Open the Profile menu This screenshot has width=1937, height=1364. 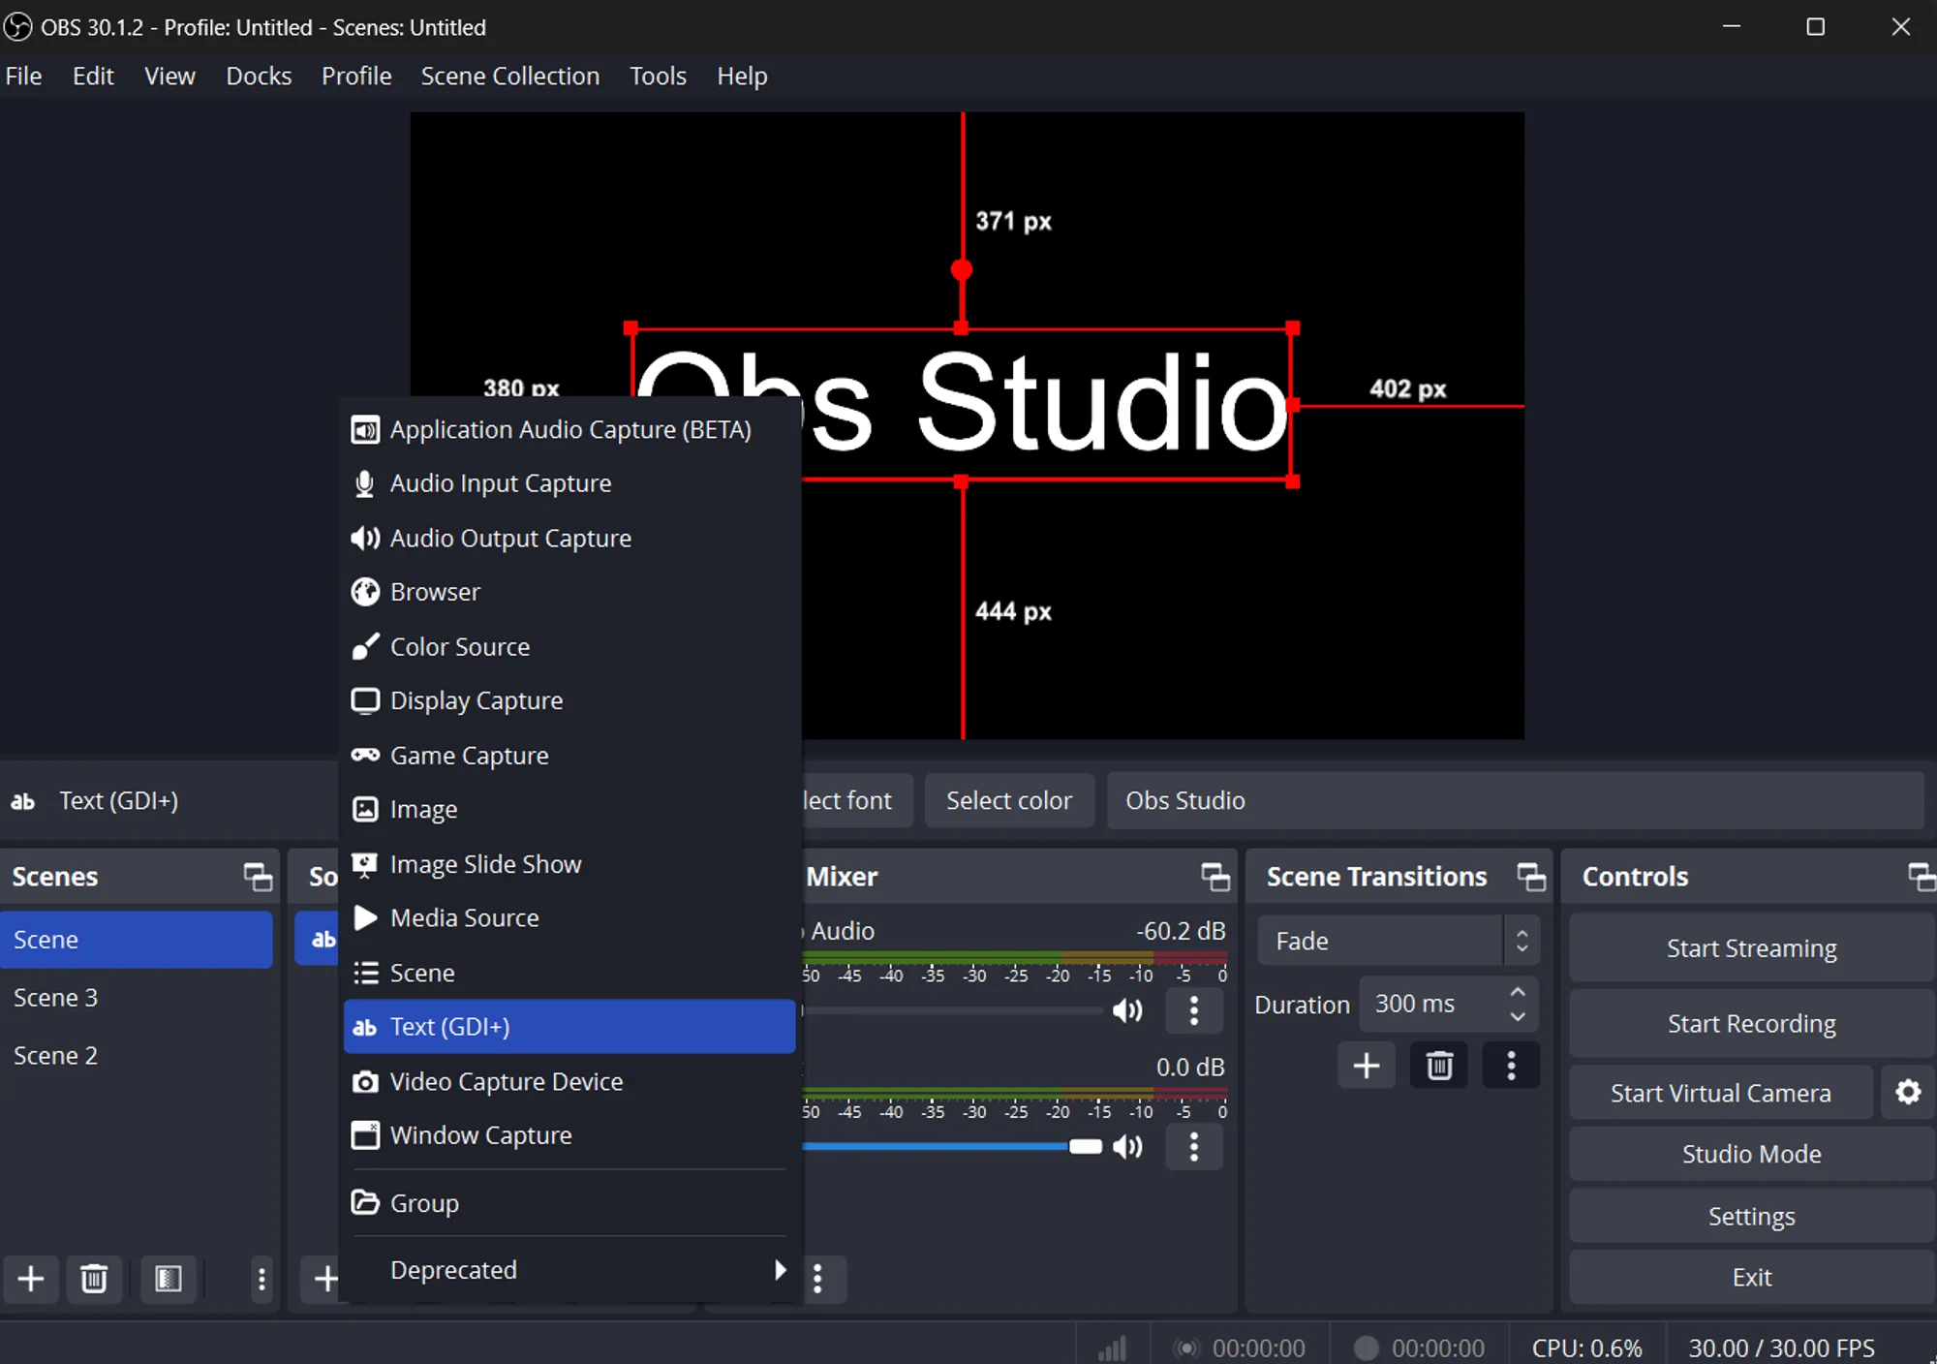coord(356,76)
